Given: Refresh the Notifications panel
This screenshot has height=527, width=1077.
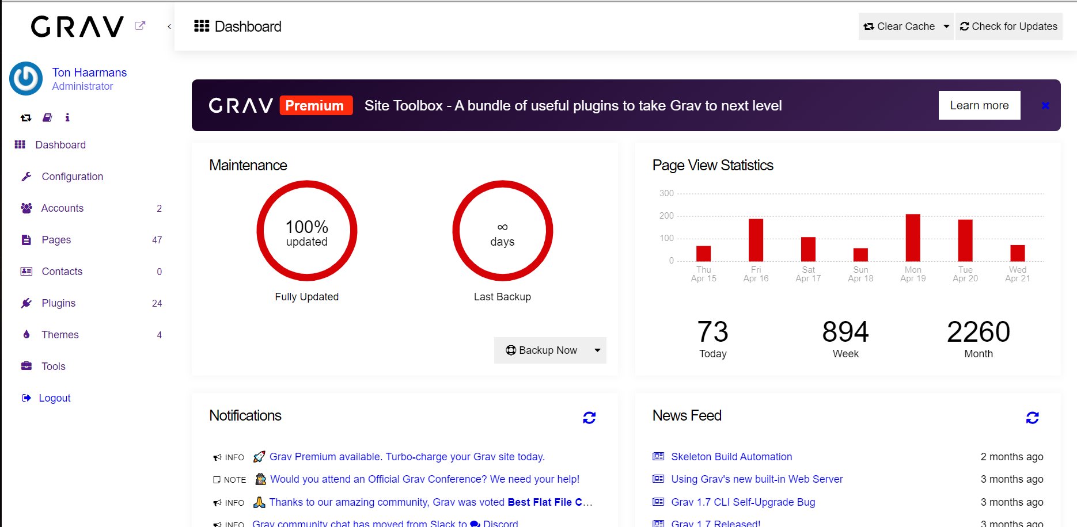Looking at the screenshot, I should point(589,418).
